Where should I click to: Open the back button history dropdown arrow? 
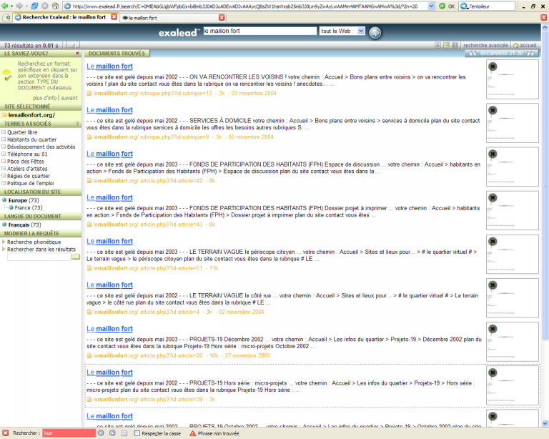tap(11, 6)
